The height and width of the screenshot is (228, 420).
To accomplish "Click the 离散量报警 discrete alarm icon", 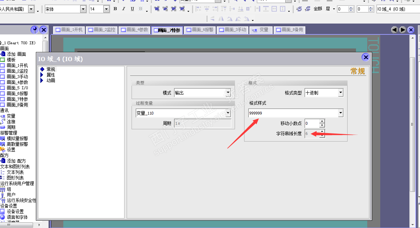I will click(x=3, y=144).
